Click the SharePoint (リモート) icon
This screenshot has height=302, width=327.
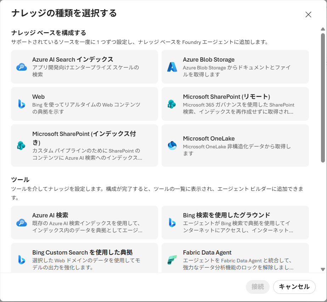click(x=172, y=104)
